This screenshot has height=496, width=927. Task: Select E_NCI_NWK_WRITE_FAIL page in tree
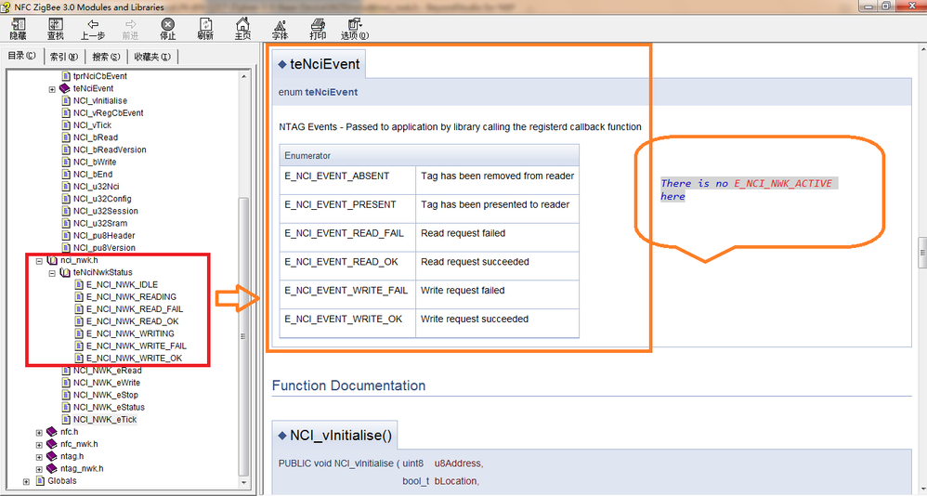coord(137,346)
